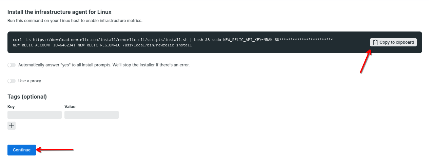Image resolution: width=429 pixels, height=168 pixels.
Task: Enable automatic "yes" answers toggle
Action: [x=12, y=65]
